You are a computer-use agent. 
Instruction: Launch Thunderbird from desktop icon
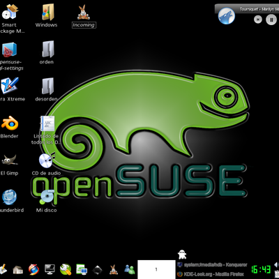[9, 197]
